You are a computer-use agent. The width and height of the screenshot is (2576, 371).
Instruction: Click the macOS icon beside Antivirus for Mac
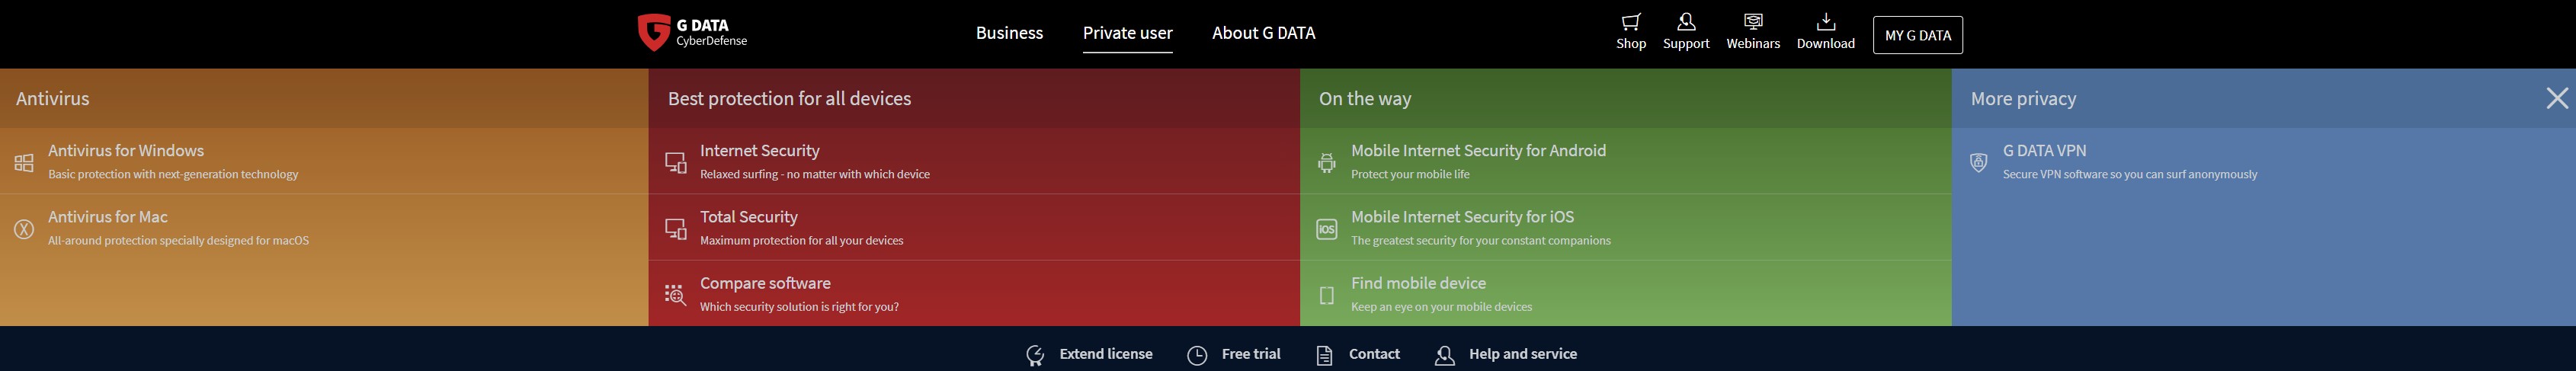click(24, 229)
